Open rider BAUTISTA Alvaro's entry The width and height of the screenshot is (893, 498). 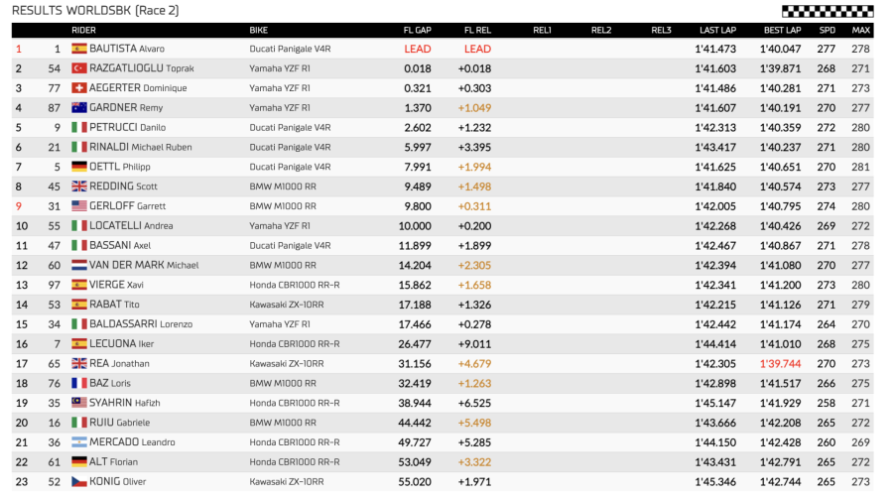(x=127, y=49)
